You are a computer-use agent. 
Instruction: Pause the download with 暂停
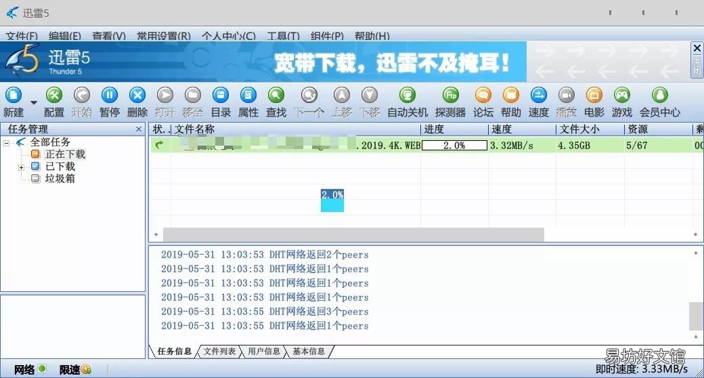110,95
